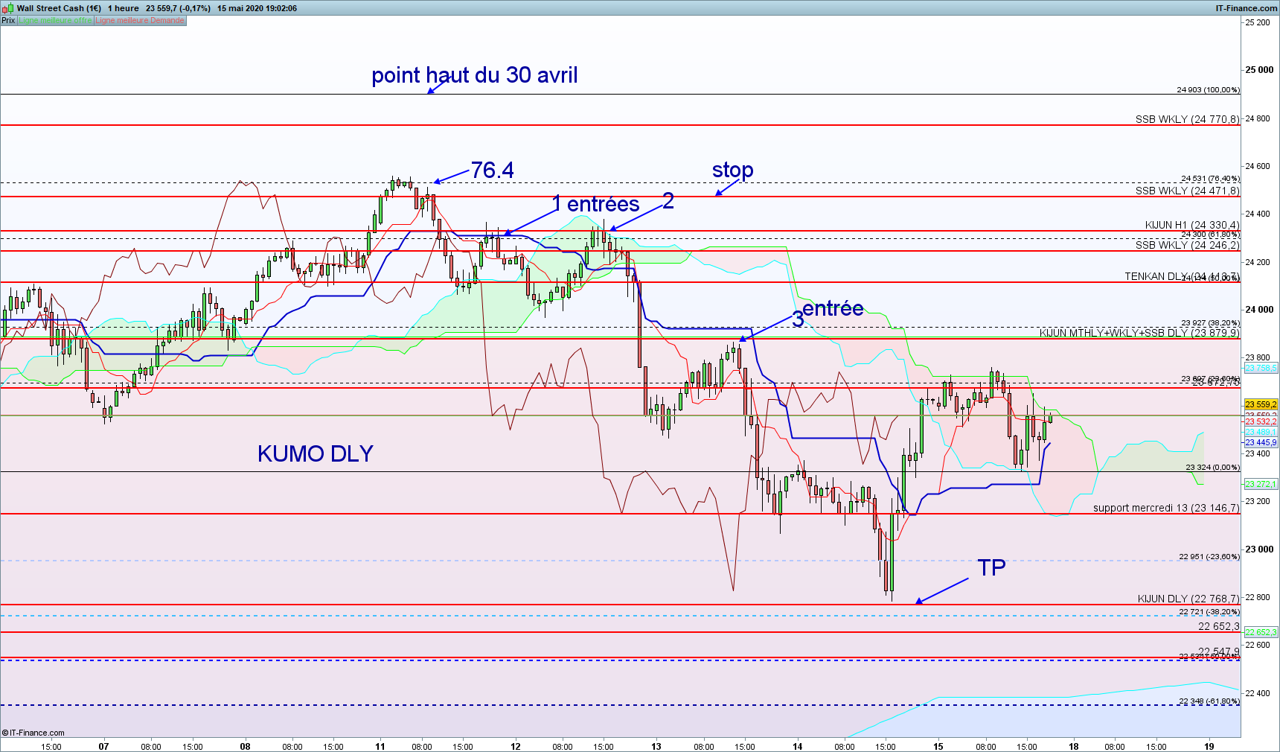Screen dimensions: 1280x752
Task: Click the 'KUMO DLY' annotation label
Action: coord(316,453)
